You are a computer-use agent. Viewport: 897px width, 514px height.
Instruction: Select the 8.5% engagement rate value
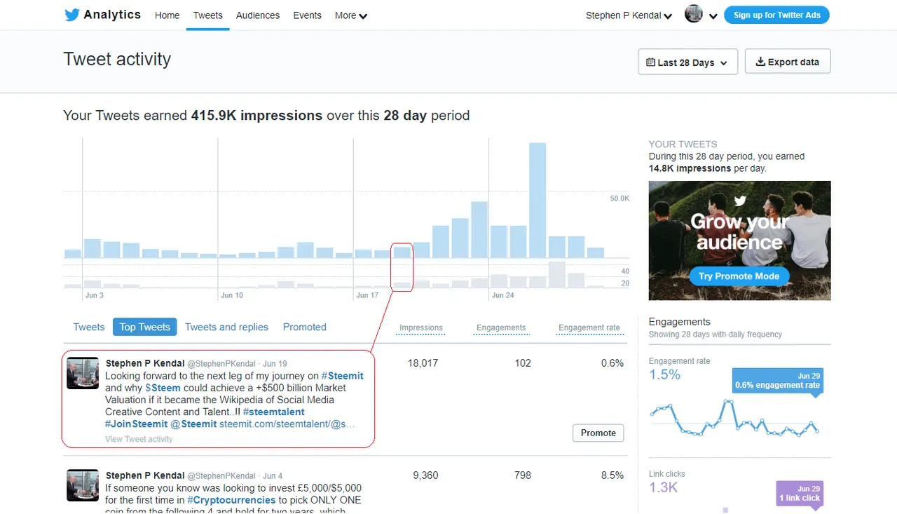(x=612, y=475)
